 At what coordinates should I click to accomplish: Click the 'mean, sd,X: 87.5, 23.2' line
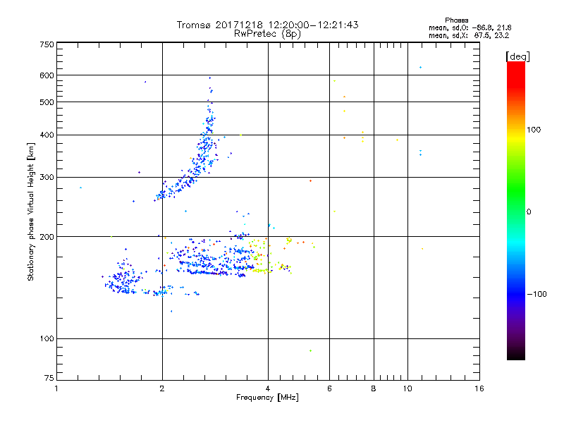click(x=469, y=35)
